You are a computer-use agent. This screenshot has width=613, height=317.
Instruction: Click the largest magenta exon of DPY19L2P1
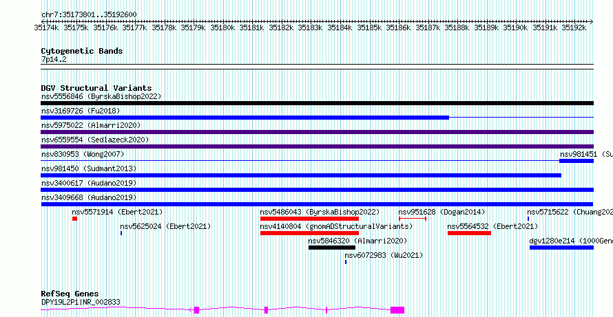tap(397, 310)
